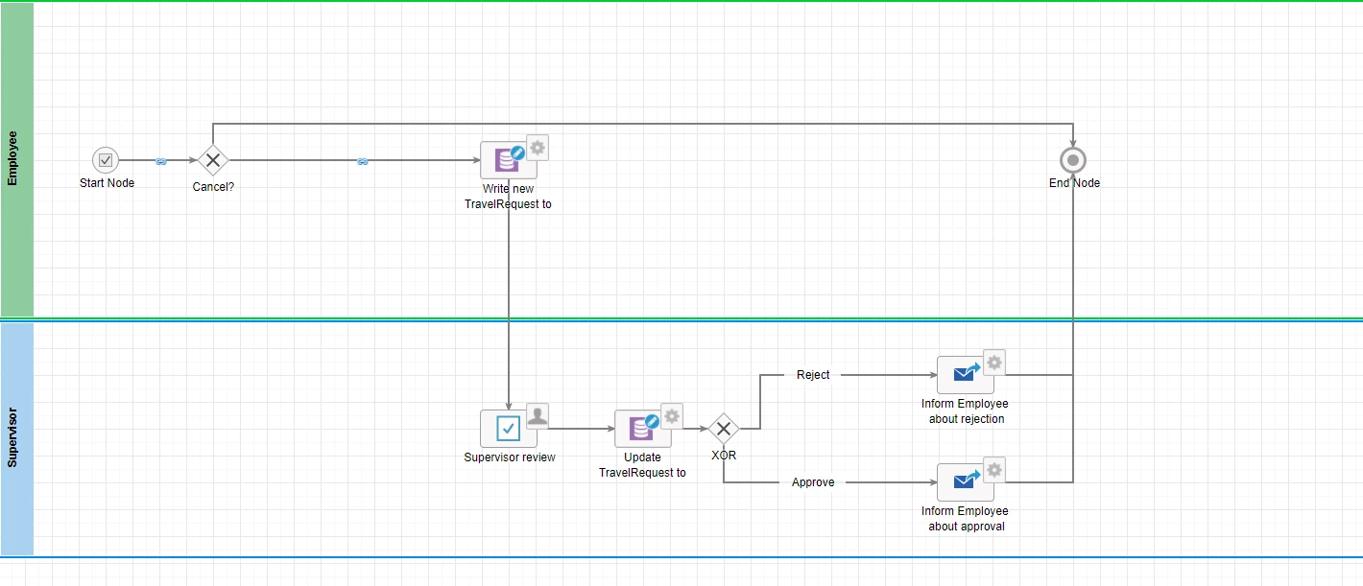This screenshot has width=1363, height=586.
Task: Click link icon between Cancel? and Write task
Action: tap(363, 161)
